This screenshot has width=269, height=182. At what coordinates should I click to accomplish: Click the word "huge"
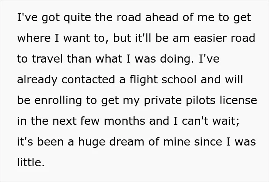click(91, 142)
